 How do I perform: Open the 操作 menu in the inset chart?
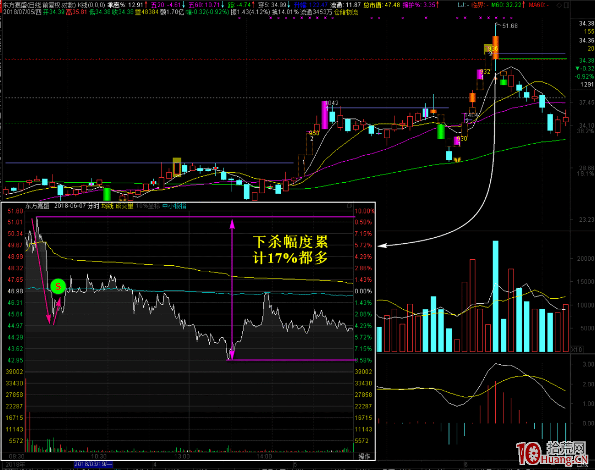364,456
